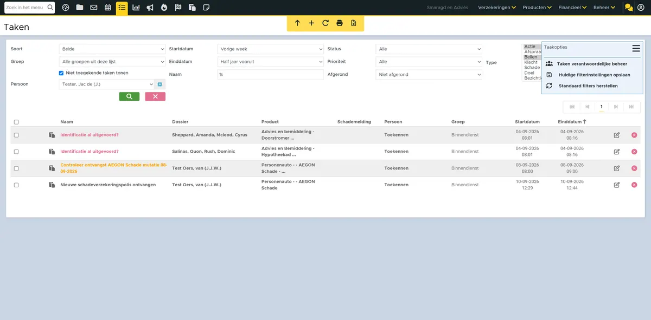Screen dimensions: 651x320
Task: Click the up arrow icon in yellow toolbar
Action: tap(297, 23)
